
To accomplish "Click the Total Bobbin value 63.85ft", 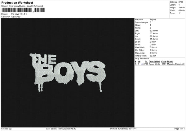I will pos(153,56).
